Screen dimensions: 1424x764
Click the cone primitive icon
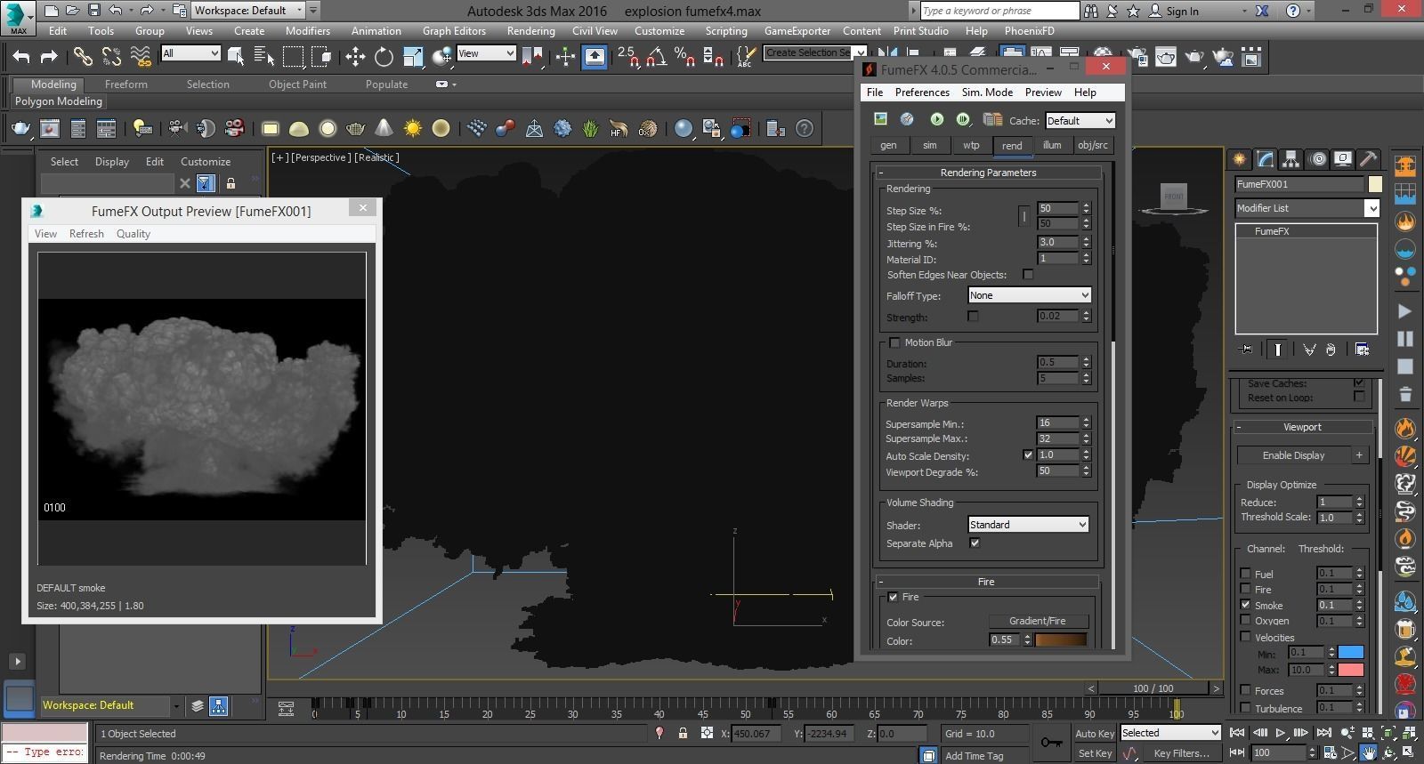pos(384,129)
